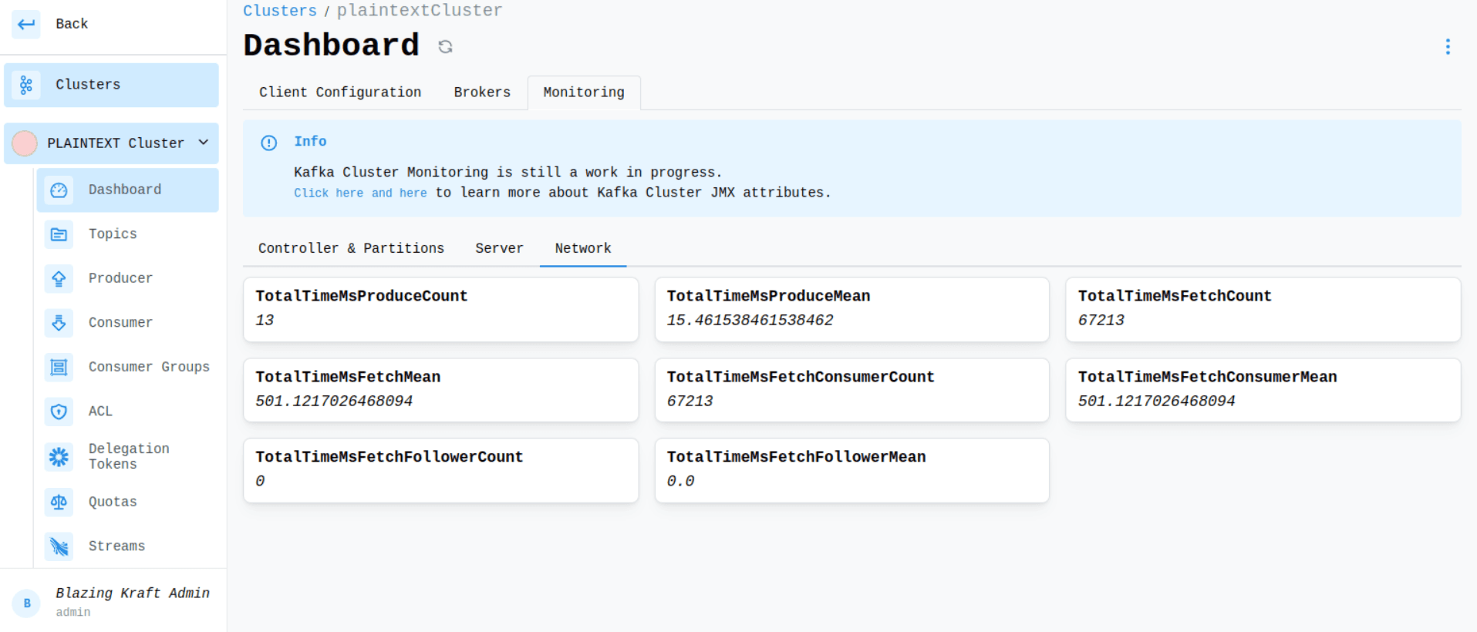Screen dimensions: 1477x632
Task: Select the Monitoring tab
Action: click(584, 92)
